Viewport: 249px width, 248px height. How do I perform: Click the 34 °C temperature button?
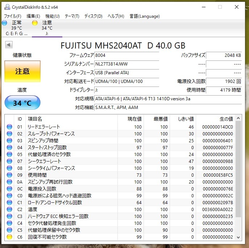click(x=22, y=102)
